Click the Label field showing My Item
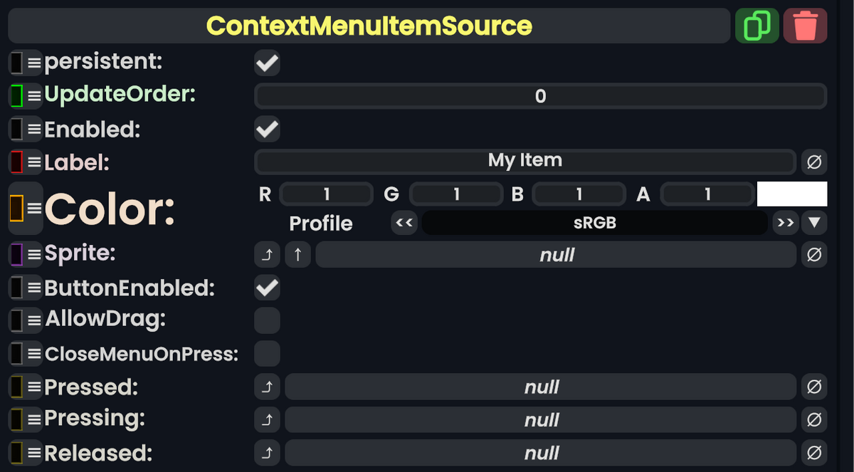The height and width of the screenshot is (472, 854). (x=524, y=162)
